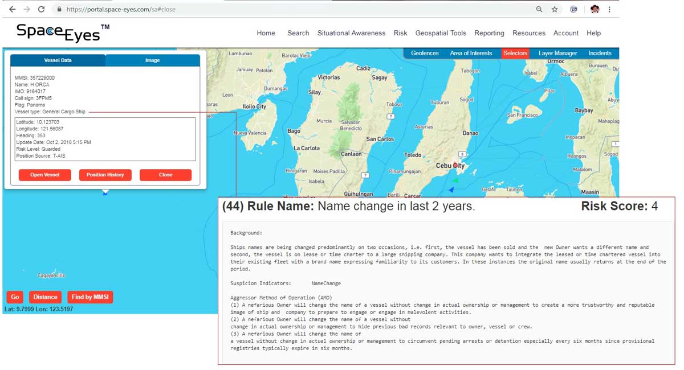
Task: Switch to the Image tab
Action: click(152, 60)
